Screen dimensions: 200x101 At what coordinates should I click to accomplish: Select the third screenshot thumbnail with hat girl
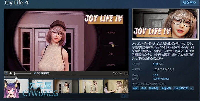(66, 86)
